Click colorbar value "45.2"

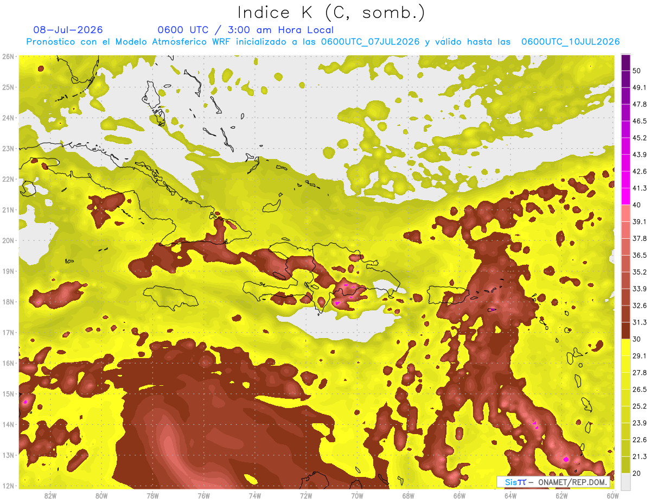click(639, 138)
